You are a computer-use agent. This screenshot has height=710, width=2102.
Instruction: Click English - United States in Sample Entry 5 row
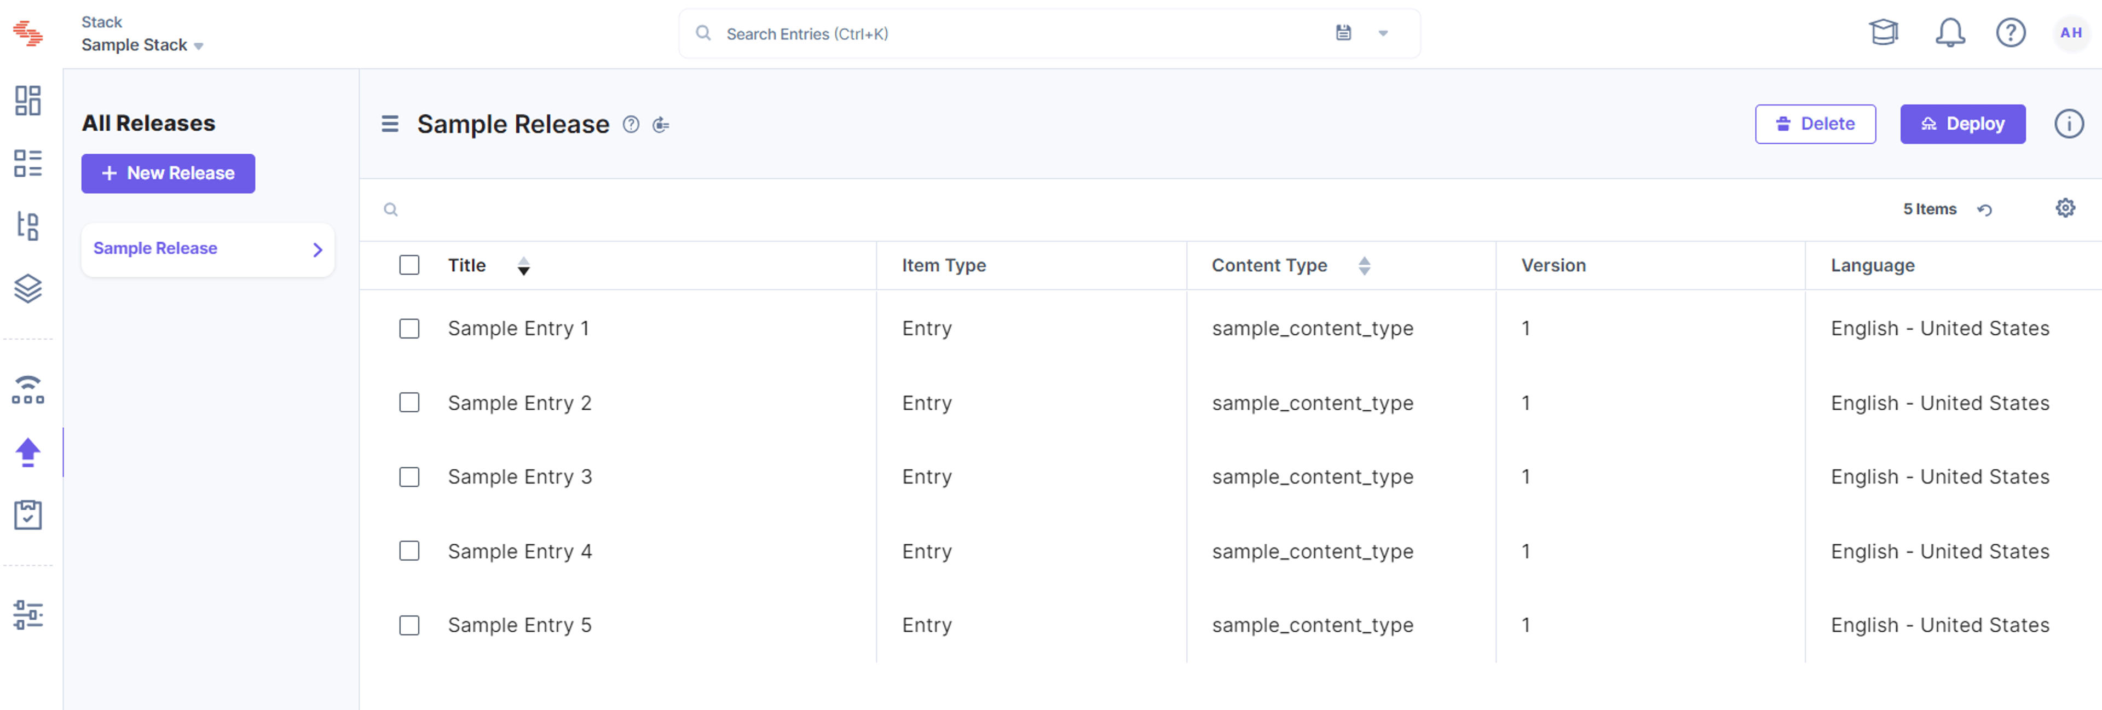(x=1939, y=625)
